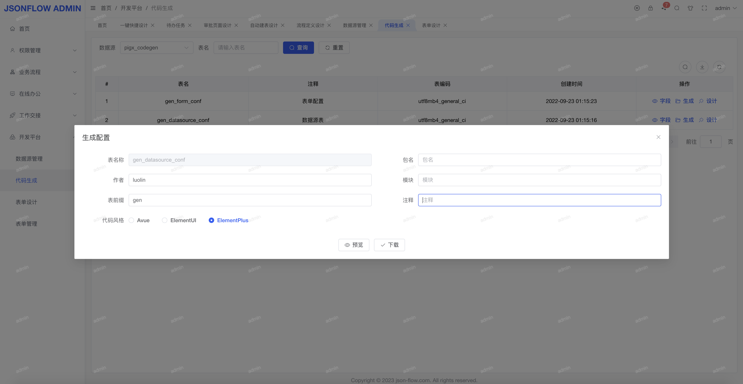Open the 数据源 pigx_codegen dropdown
The height and width of the screenshot is (384, 743).
pyautogui.click(x=156, y=48)
